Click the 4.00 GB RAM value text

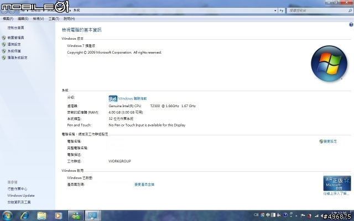pos(126,112)
